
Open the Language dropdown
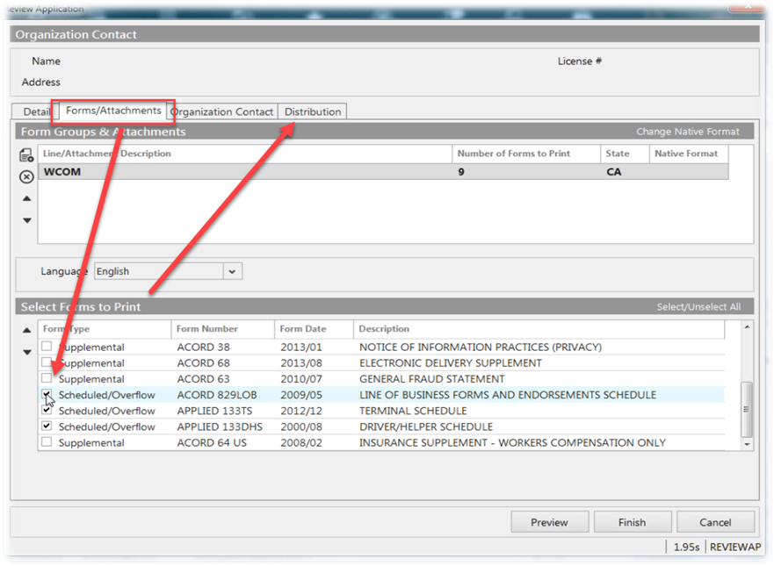[x=232, y=271]
